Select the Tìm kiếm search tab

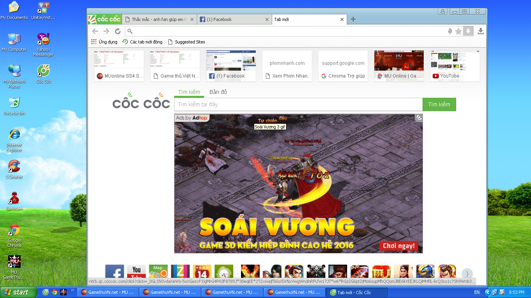click(189, 92)
